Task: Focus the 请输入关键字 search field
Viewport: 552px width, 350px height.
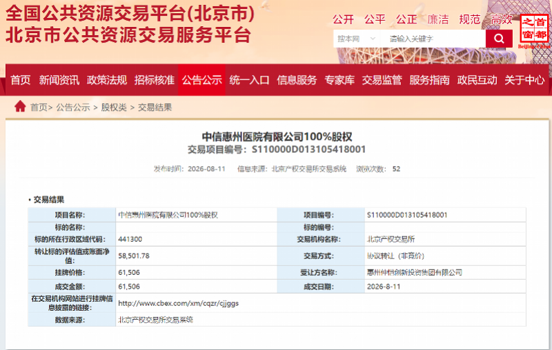Action: click(433, 39)
